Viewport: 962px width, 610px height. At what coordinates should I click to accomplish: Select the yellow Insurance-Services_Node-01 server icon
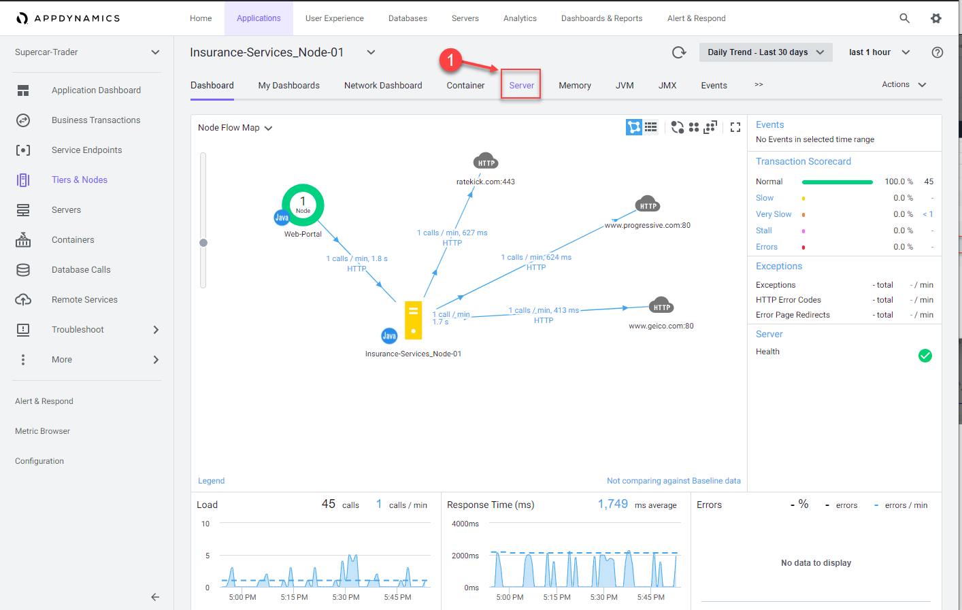click(414, 320)
